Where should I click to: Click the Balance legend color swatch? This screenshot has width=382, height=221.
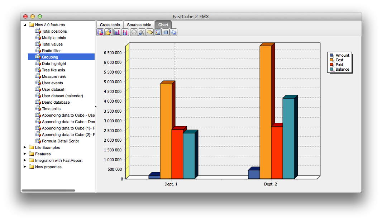point(331,69)
